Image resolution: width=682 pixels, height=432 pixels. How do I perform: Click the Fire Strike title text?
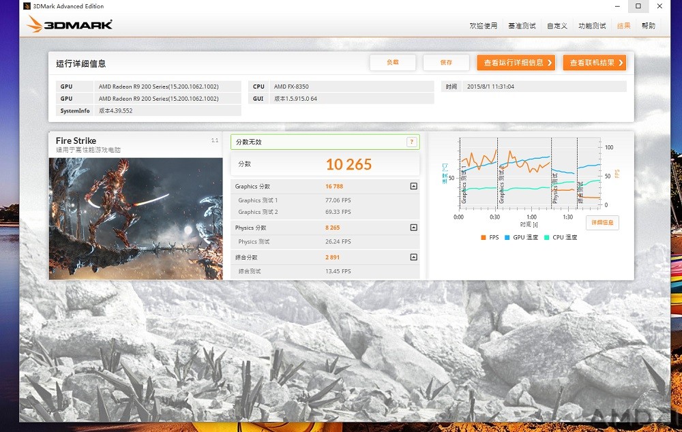pyautogui.click(x=76, y=140)
